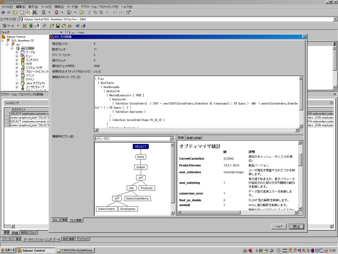Click the connection profiles icon

point(69,13)
